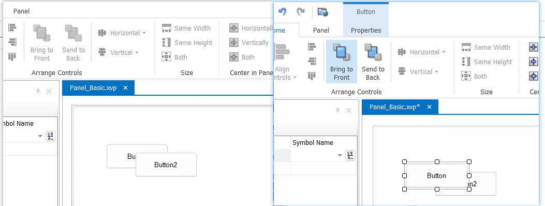Click the globe window icon in quick access toolbar

pyautogui.click(x=323, y=12)
